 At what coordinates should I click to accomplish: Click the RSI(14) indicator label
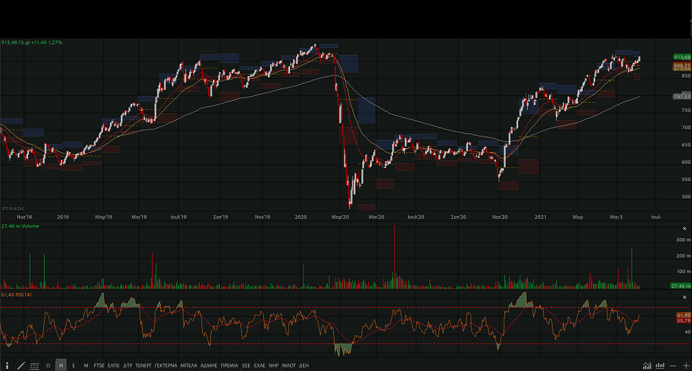pyautogui.click(x=17, y=294)
